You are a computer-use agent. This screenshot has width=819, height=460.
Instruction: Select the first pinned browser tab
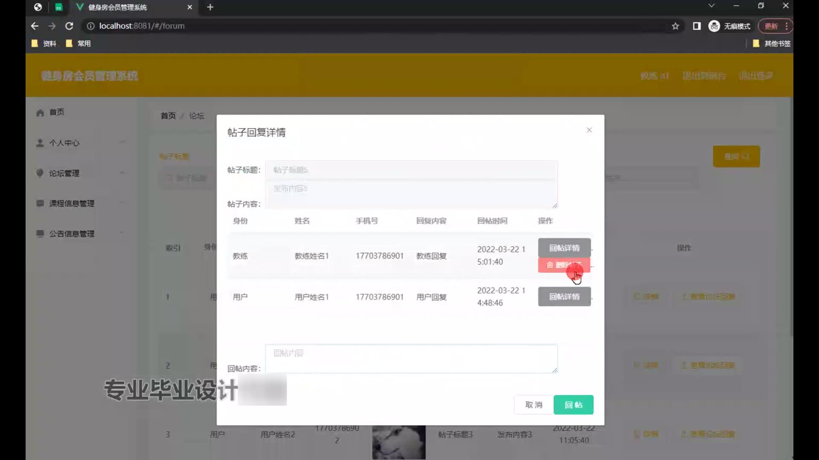pos(38,7)
